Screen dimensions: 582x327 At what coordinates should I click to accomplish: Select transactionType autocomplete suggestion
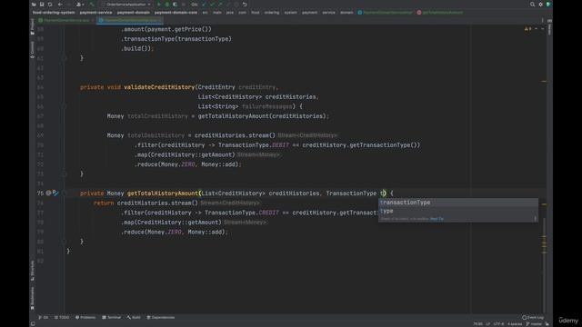tap(458, 203)
